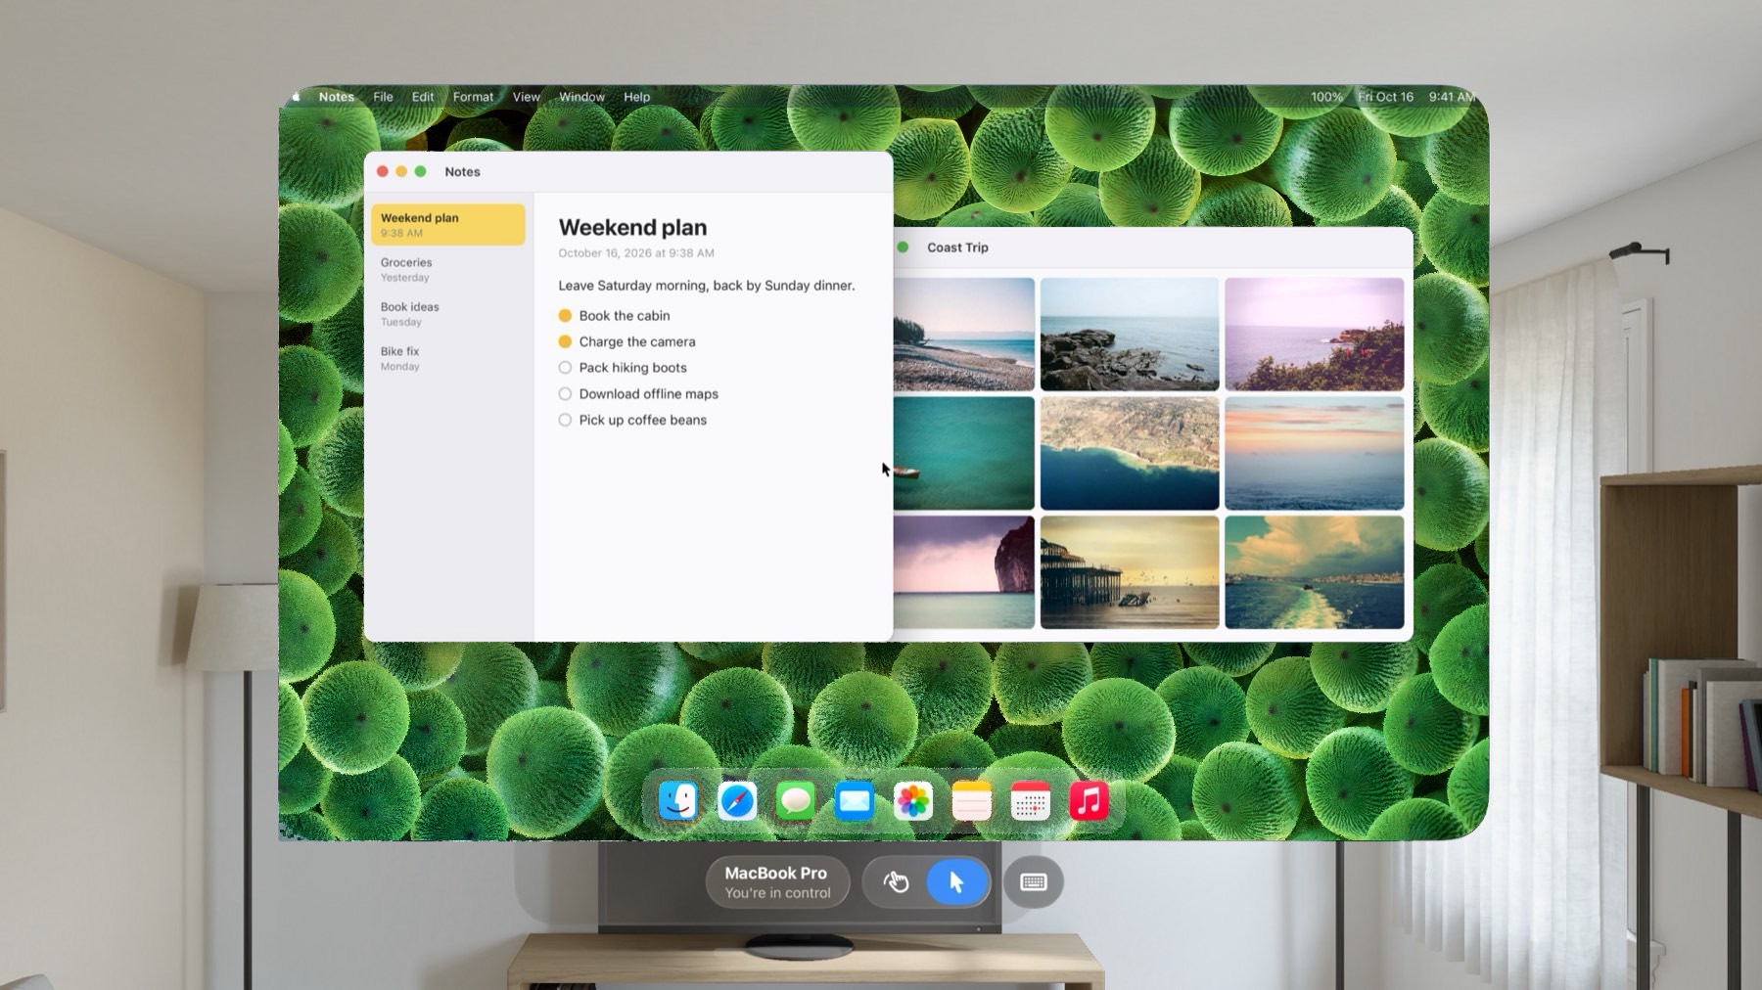The height and width of the screenshot is (990, 1762).
Task: Select the ruined pier photo in Coast Trip
Action: pyautogui.click(x=1130, y=572)
